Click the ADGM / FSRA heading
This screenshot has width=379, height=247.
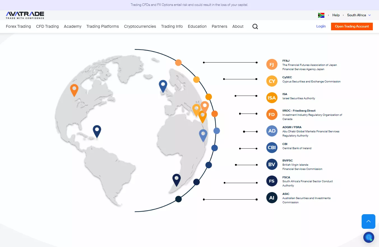tap(292, 127)
